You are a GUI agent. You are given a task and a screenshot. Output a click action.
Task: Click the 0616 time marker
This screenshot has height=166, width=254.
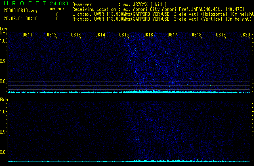tap(148, 35)
